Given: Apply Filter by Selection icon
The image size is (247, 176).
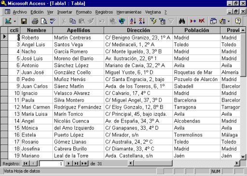Looking at the screenshot, I should pos(153,21).
